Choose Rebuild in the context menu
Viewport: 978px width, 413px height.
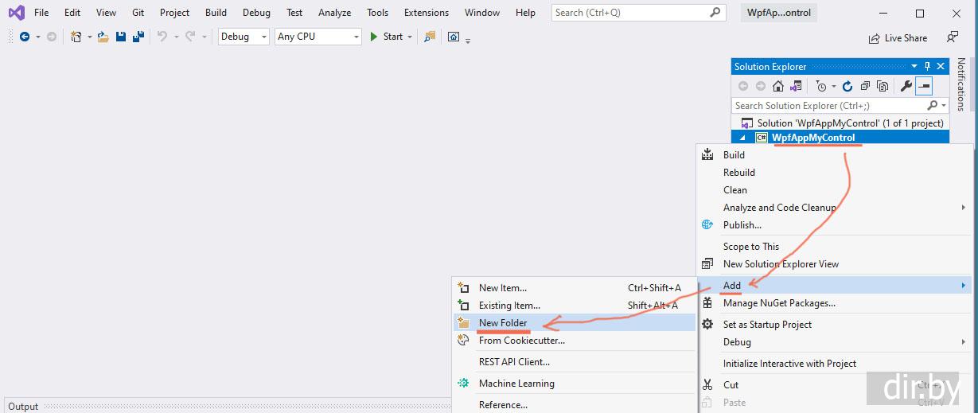[x=835, y=173]
